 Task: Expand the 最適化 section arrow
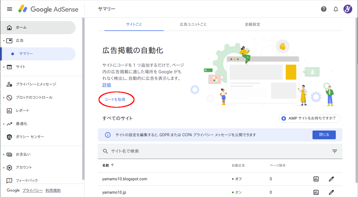4,124
